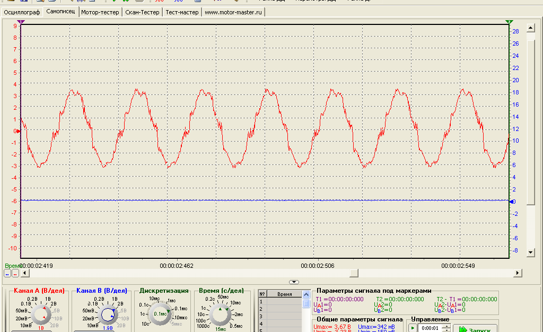The width and height of the screenshot is (543, 332).
Task: Click the left arrow of the time scrollbar
Action: 24,273
